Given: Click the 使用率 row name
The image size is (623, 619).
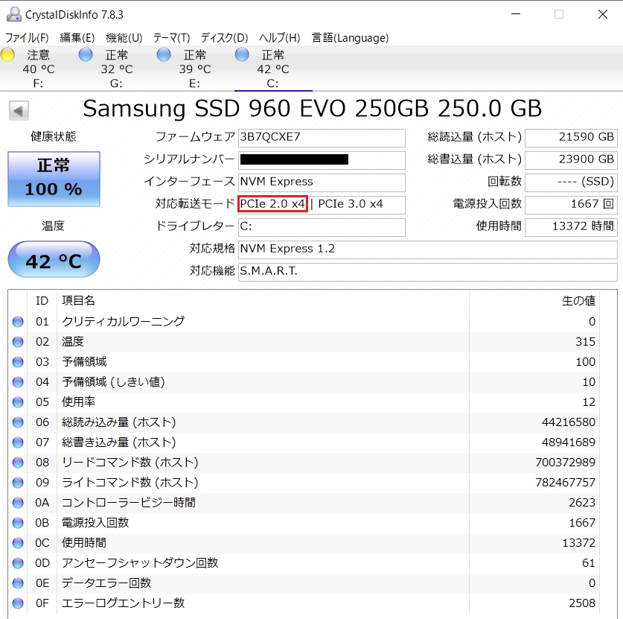Looking at the screenshot, I should (78, 402).
